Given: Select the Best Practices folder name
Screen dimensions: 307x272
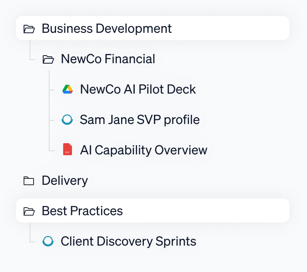Looking at the screenshot, I should 82,211.
